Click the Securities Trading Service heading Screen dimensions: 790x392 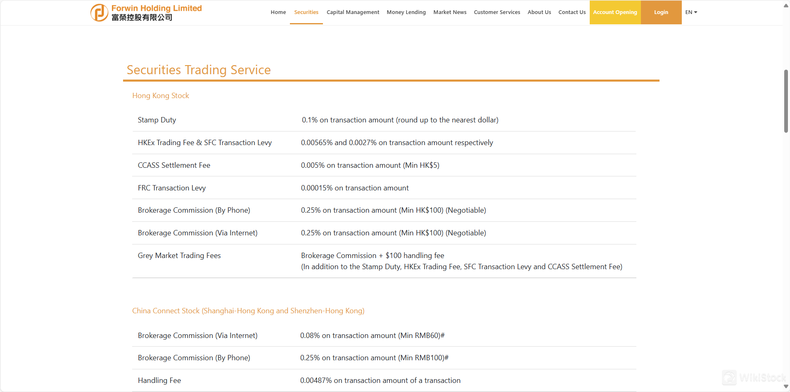coord(199,70)
